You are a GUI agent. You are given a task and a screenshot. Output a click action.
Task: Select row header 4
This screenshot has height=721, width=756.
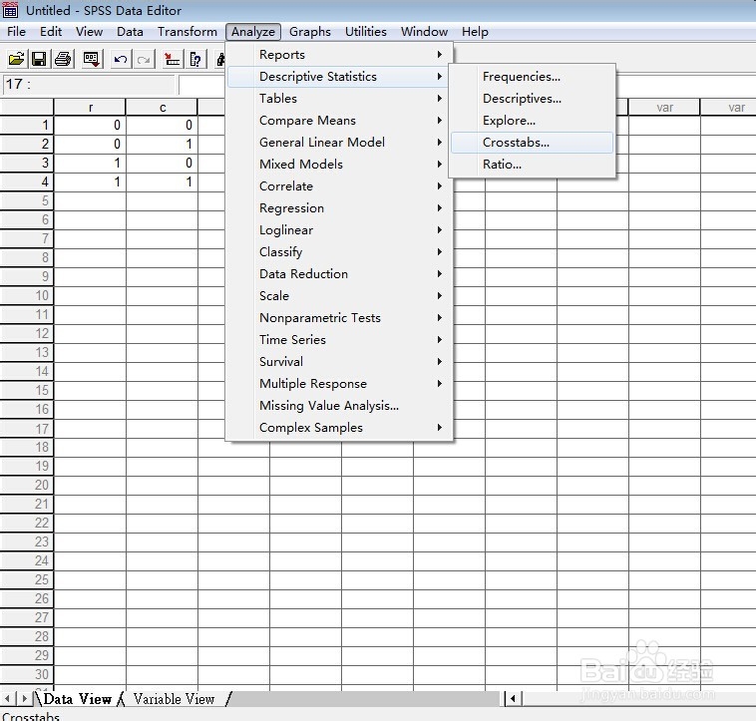click(27, 182)
